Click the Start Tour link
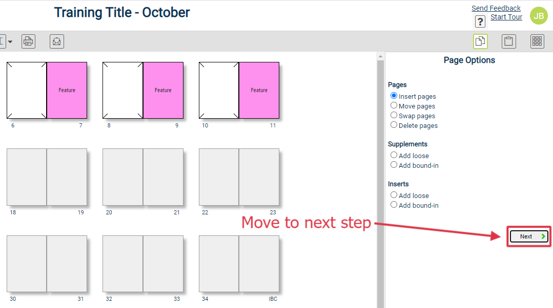The height and width of the screenshot is (308, 553). [506, 17]
